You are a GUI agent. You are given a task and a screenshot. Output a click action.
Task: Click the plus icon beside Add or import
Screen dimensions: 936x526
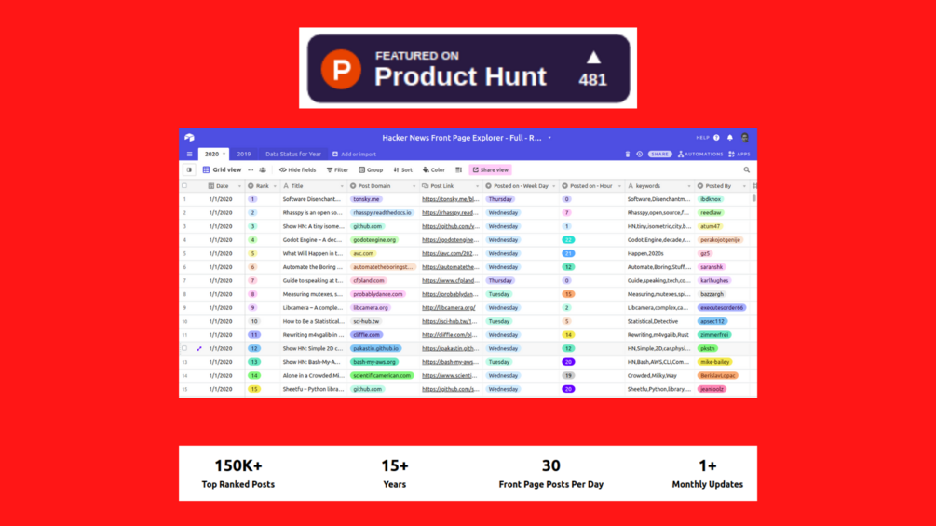click(x=335, y=154)
